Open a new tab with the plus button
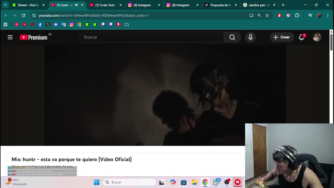The height and width of the screenshot is (188, 334). (x=283, y=5)
